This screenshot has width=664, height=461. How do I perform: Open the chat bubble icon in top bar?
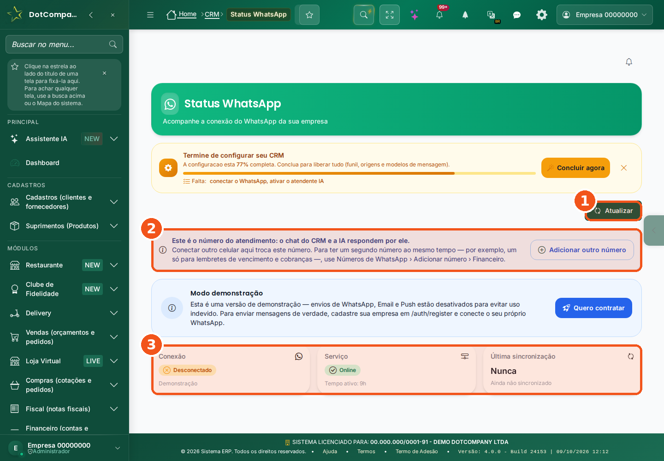click(517, 15)
